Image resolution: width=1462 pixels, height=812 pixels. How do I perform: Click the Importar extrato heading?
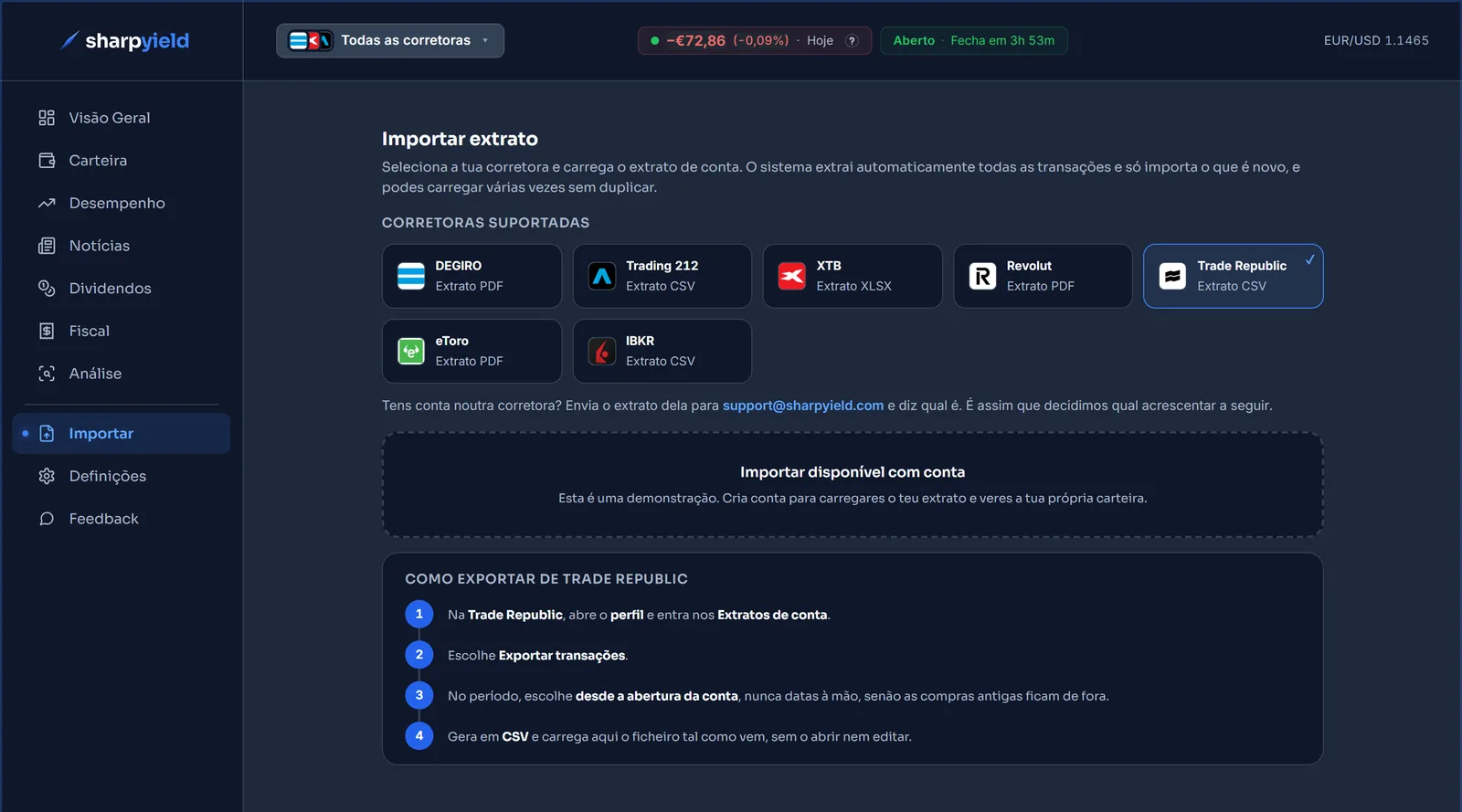point(460,139)
